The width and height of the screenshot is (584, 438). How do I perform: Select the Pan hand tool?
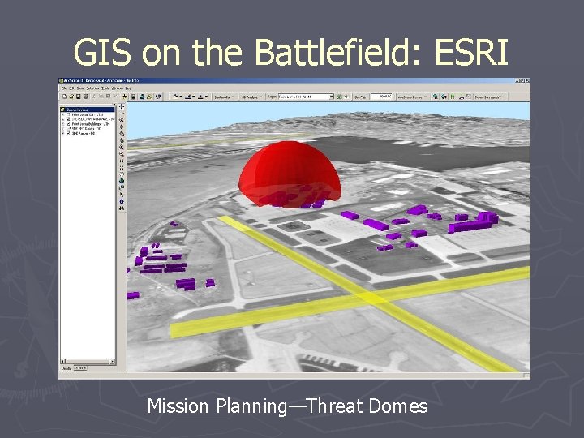click(x=122, y=174)
